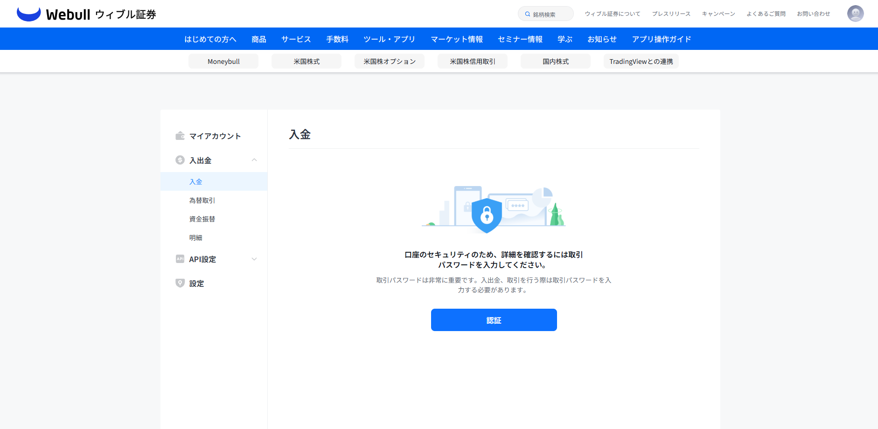878x429 pixels.
Task: Open the 手数料 menu item
Action: pyautogui.click(x=337, y=39)
